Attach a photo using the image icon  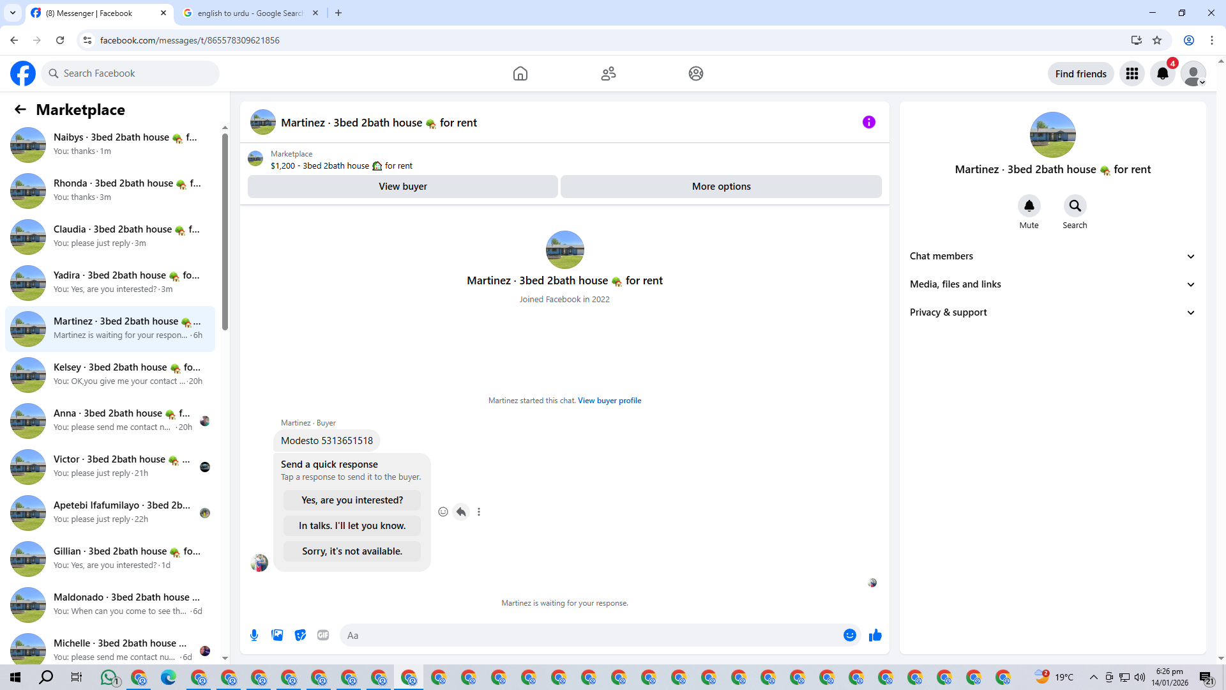(x=277, y=635)
